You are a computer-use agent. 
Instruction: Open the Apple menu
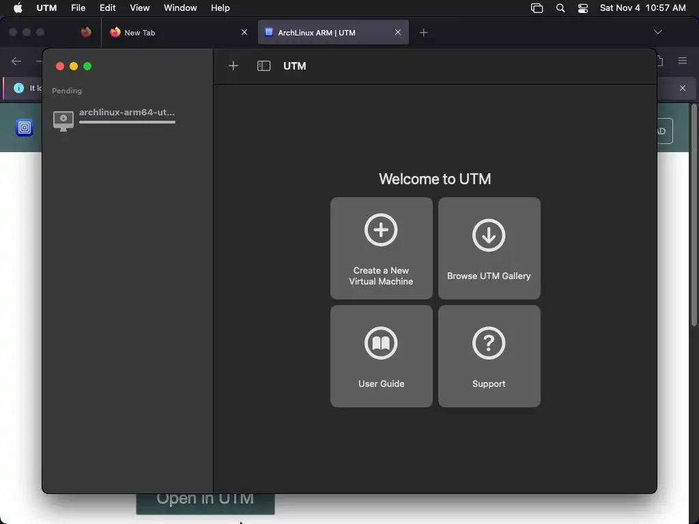tap(18, 8)
